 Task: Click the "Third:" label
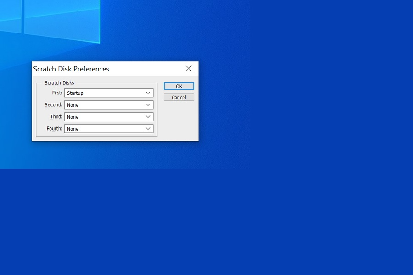pyautogui.click(x=56, y=117)
